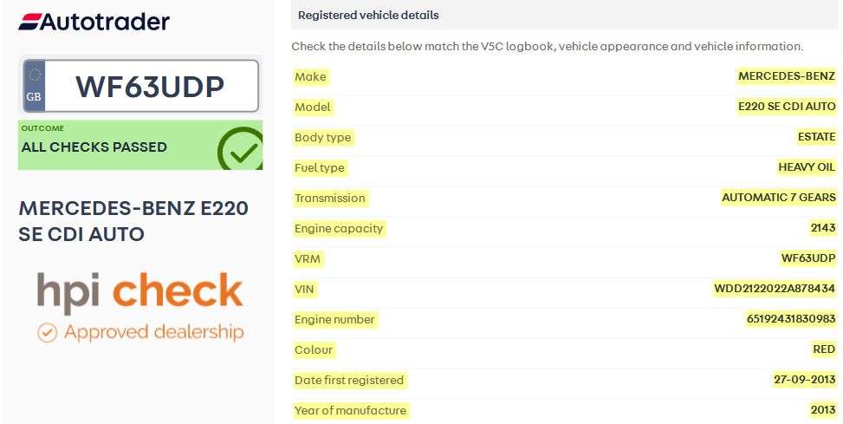
Task: Select the WF63UDP number plate
Action: coord(140,86)
